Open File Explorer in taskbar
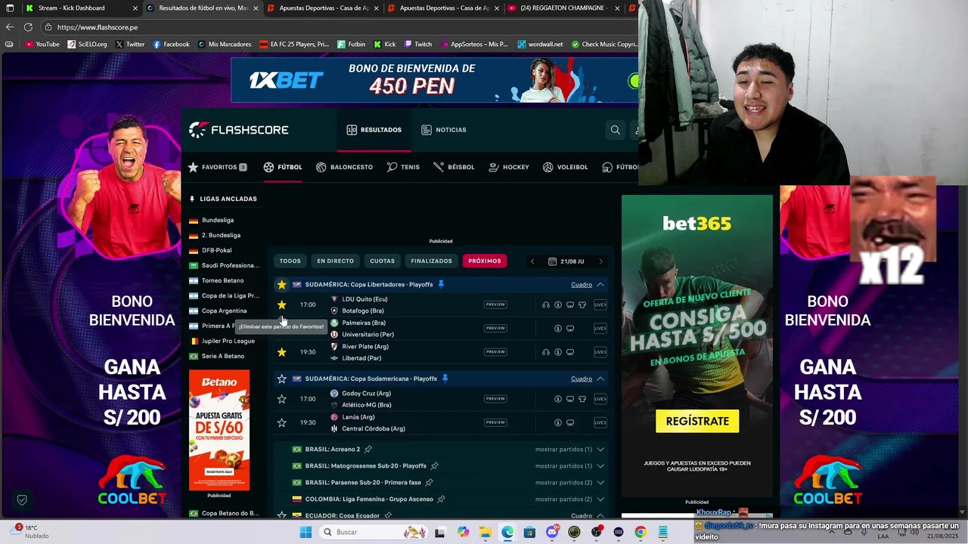This screenshot has width=968, height=544. pos(485,532)
